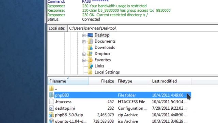The image size is (218, 123).
Task: Expand the Documents tree node
Action: (x=84, y=42)
